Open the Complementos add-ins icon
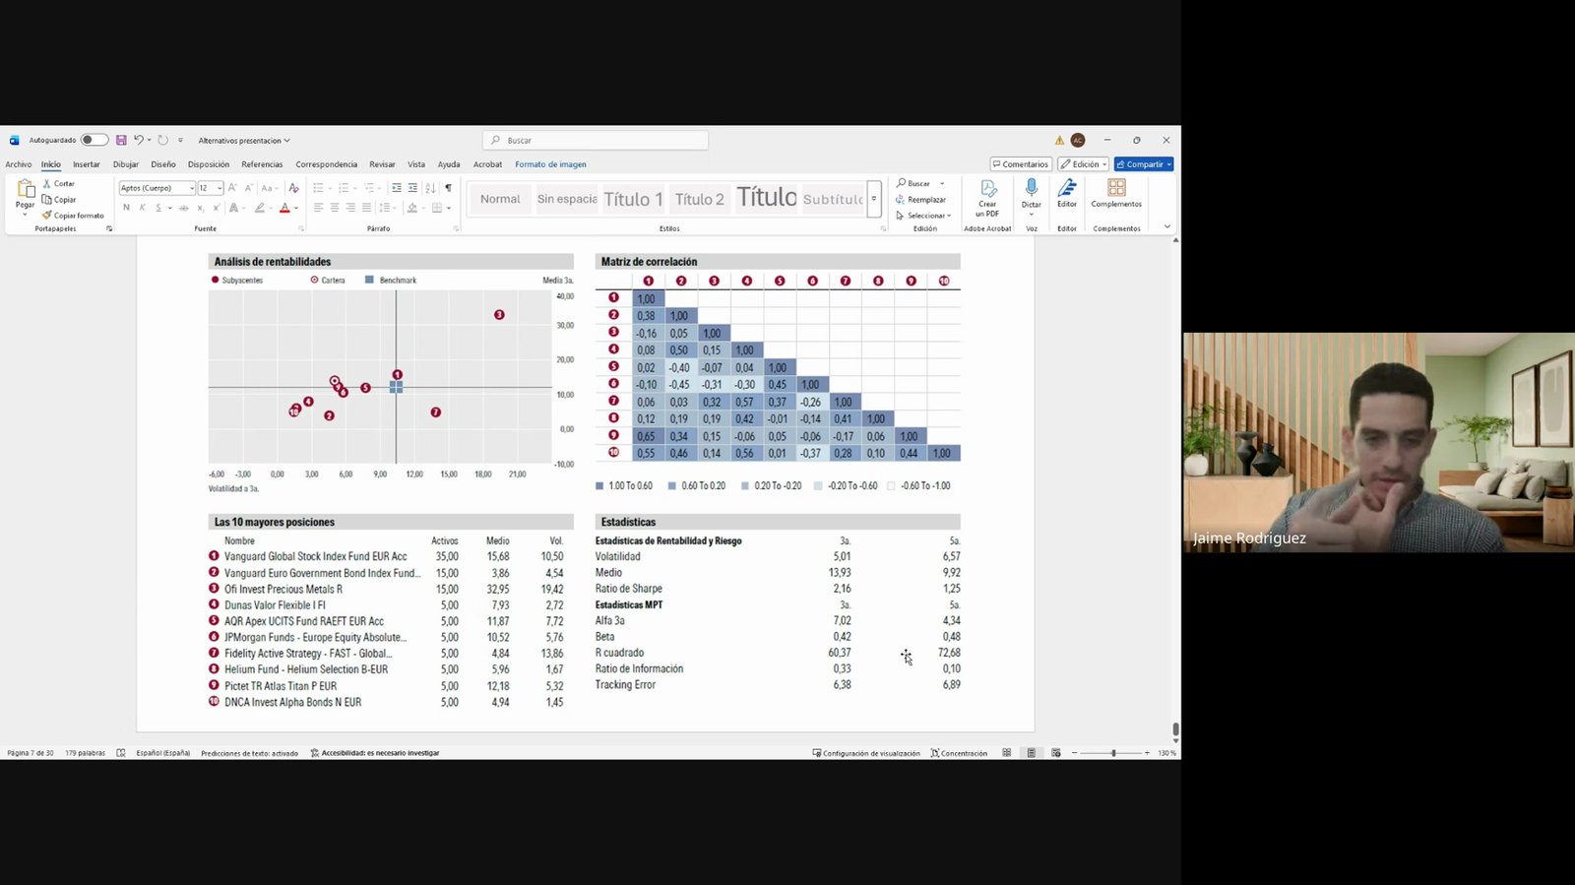 1116,193
